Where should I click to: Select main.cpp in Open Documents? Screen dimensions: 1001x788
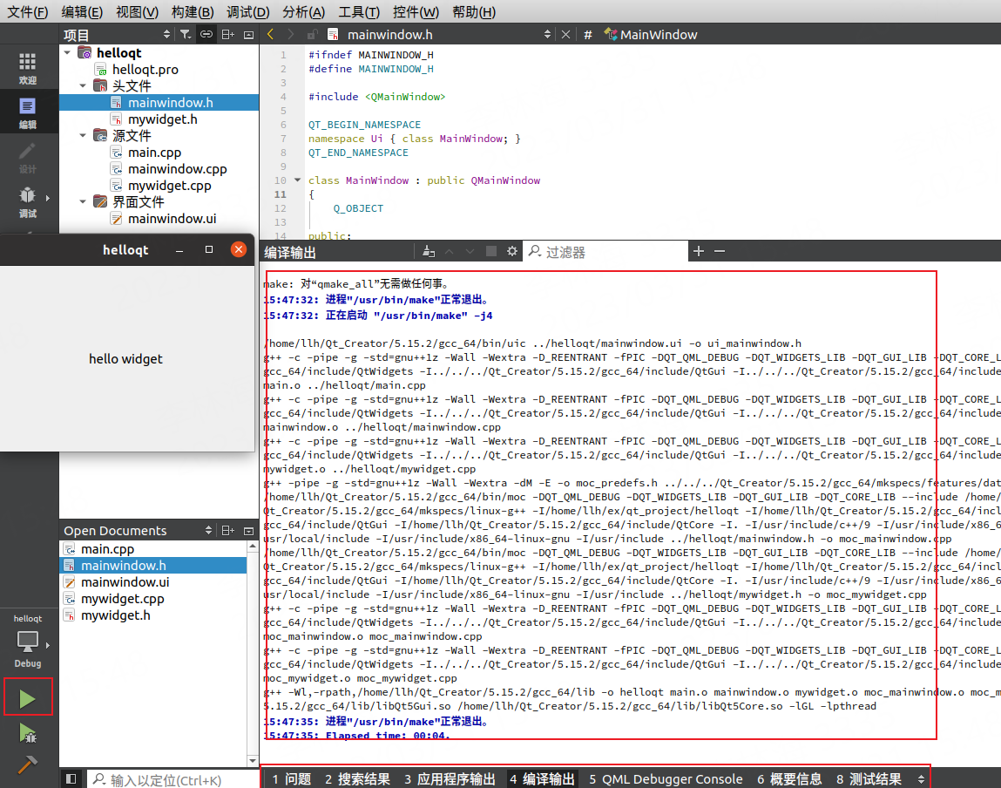(107, 549)
